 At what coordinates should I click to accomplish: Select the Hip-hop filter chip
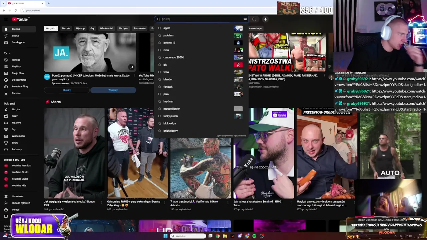click(x=80, y=28)
